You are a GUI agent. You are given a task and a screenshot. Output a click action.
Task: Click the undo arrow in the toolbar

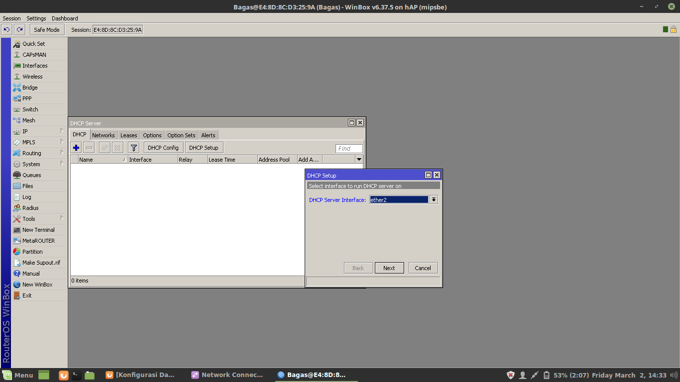(x=6, y=30)
